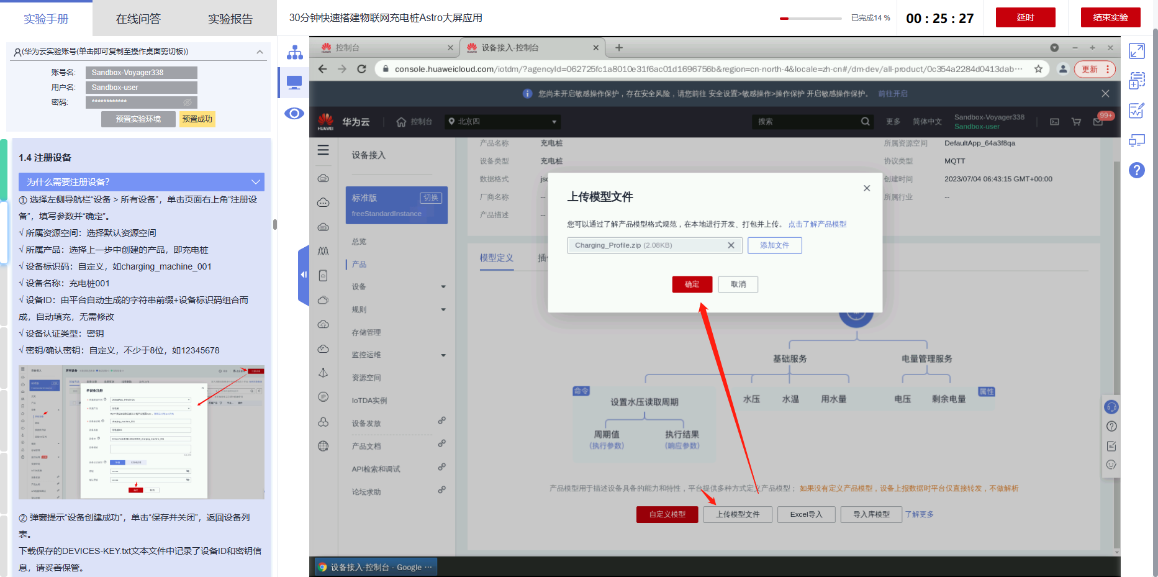The image size is (1158, 577).
Task: Switch to the 控制台 browser tab
Action: coord(385,48)
